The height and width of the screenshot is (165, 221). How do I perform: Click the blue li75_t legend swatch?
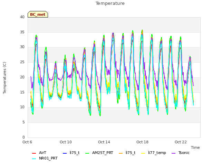[65, 153]
